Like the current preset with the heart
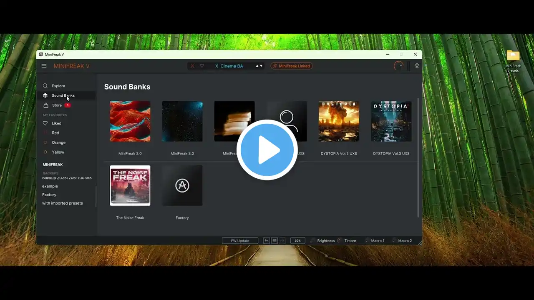 click(x=202, y=66)
